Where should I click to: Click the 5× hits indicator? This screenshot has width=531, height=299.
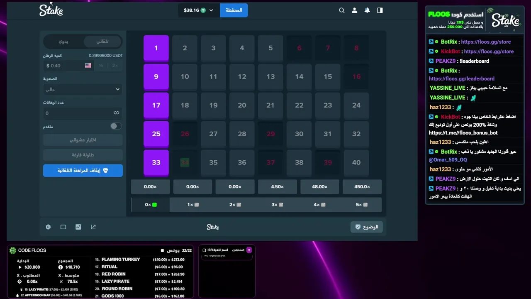pyautogui.click(x=360, y=205)
